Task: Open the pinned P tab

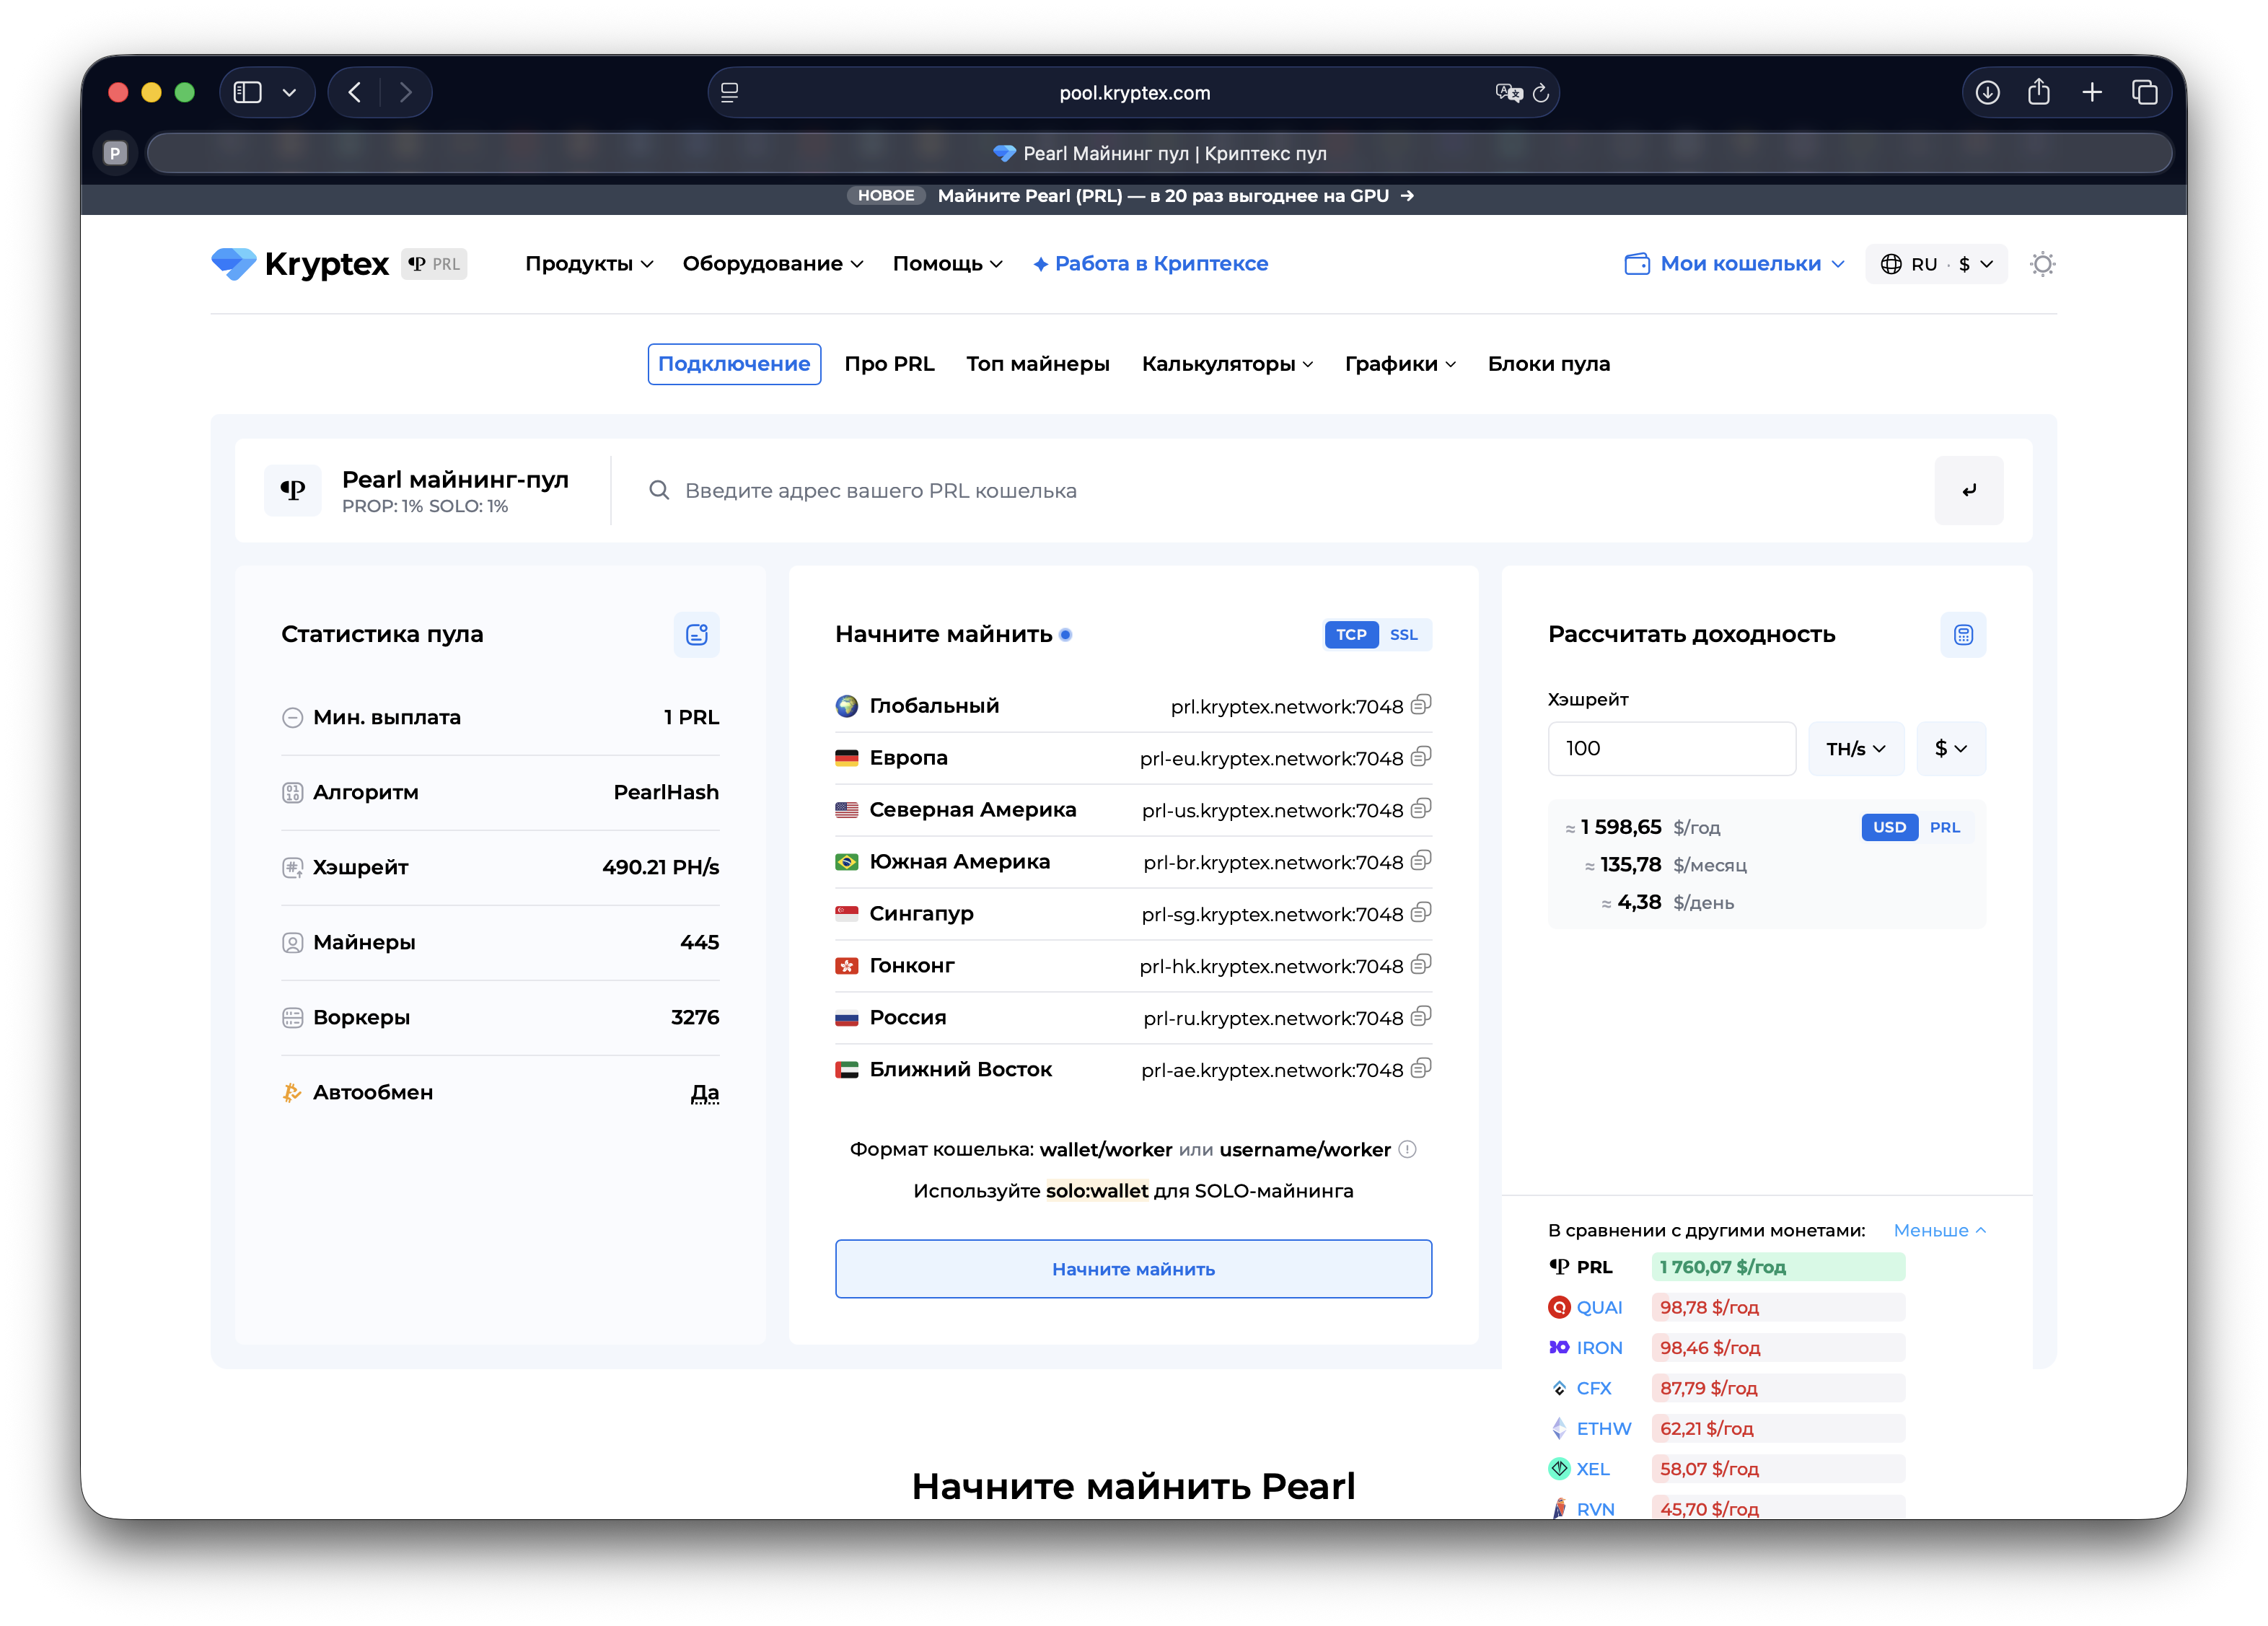Action: pos(115,153)
